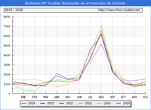Screen dimensions: 151x110
Task: Click the 2000 y-axis value
Action: pos(7,75)
